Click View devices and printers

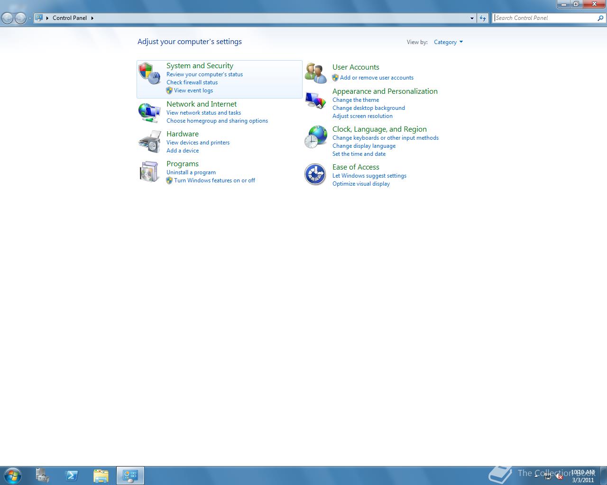tap(198, 143)
